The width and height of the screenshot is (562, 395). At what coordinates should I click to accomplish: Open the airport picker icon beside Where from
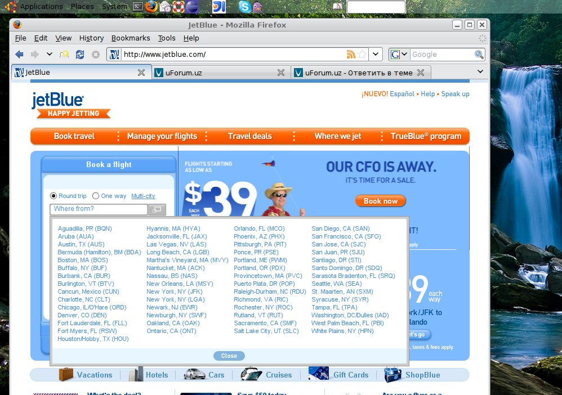point(157,209)
